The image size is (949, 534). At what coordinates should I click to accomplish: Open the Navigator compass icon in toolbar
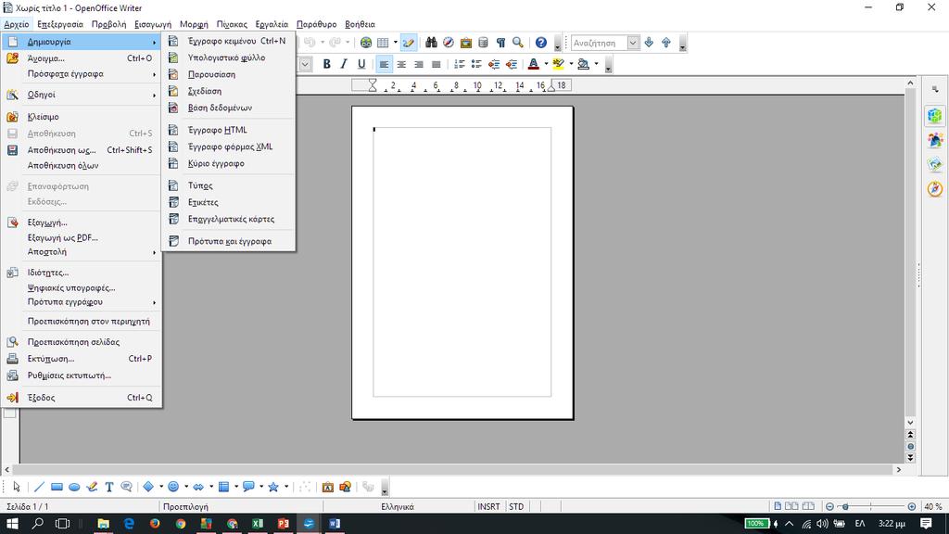tap(449, 43)
